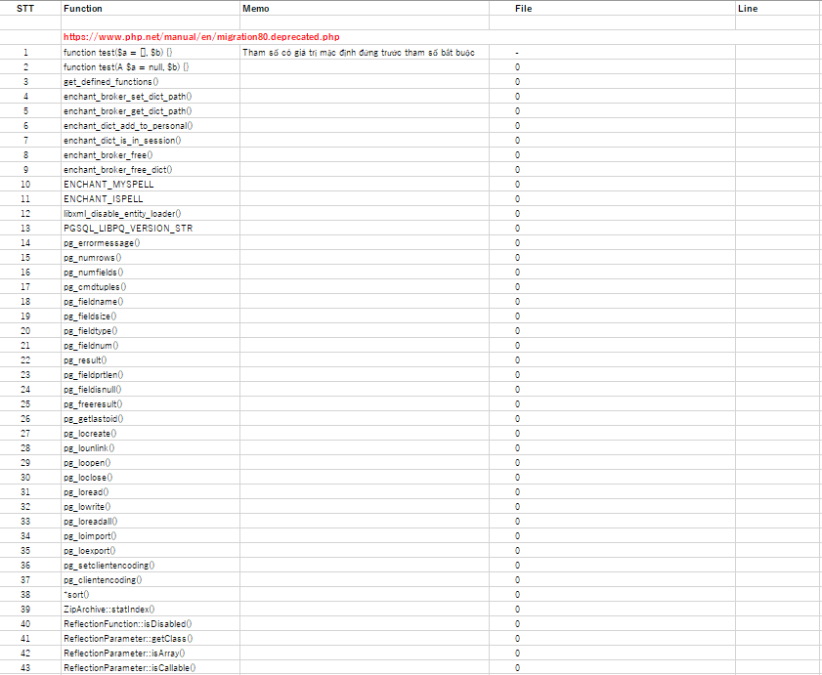Click the ENCHANT_MYSPELL cell
The width and height of the screenshot is (822, 675).
108,184
